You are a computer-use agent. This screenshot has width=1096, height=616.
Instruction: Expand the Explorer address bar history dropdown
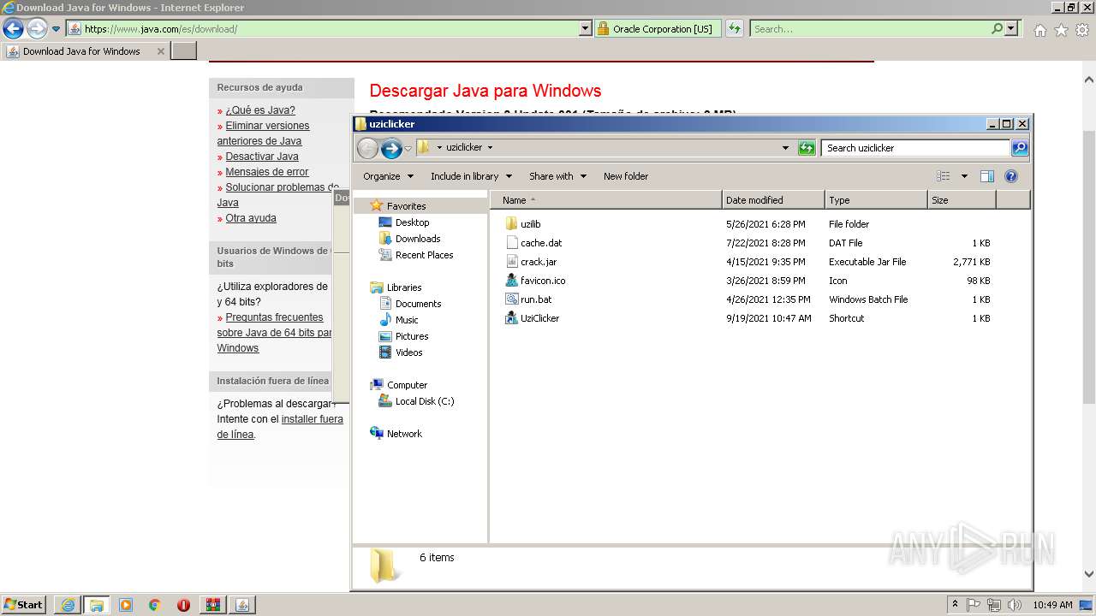click(x=785, y=148)
